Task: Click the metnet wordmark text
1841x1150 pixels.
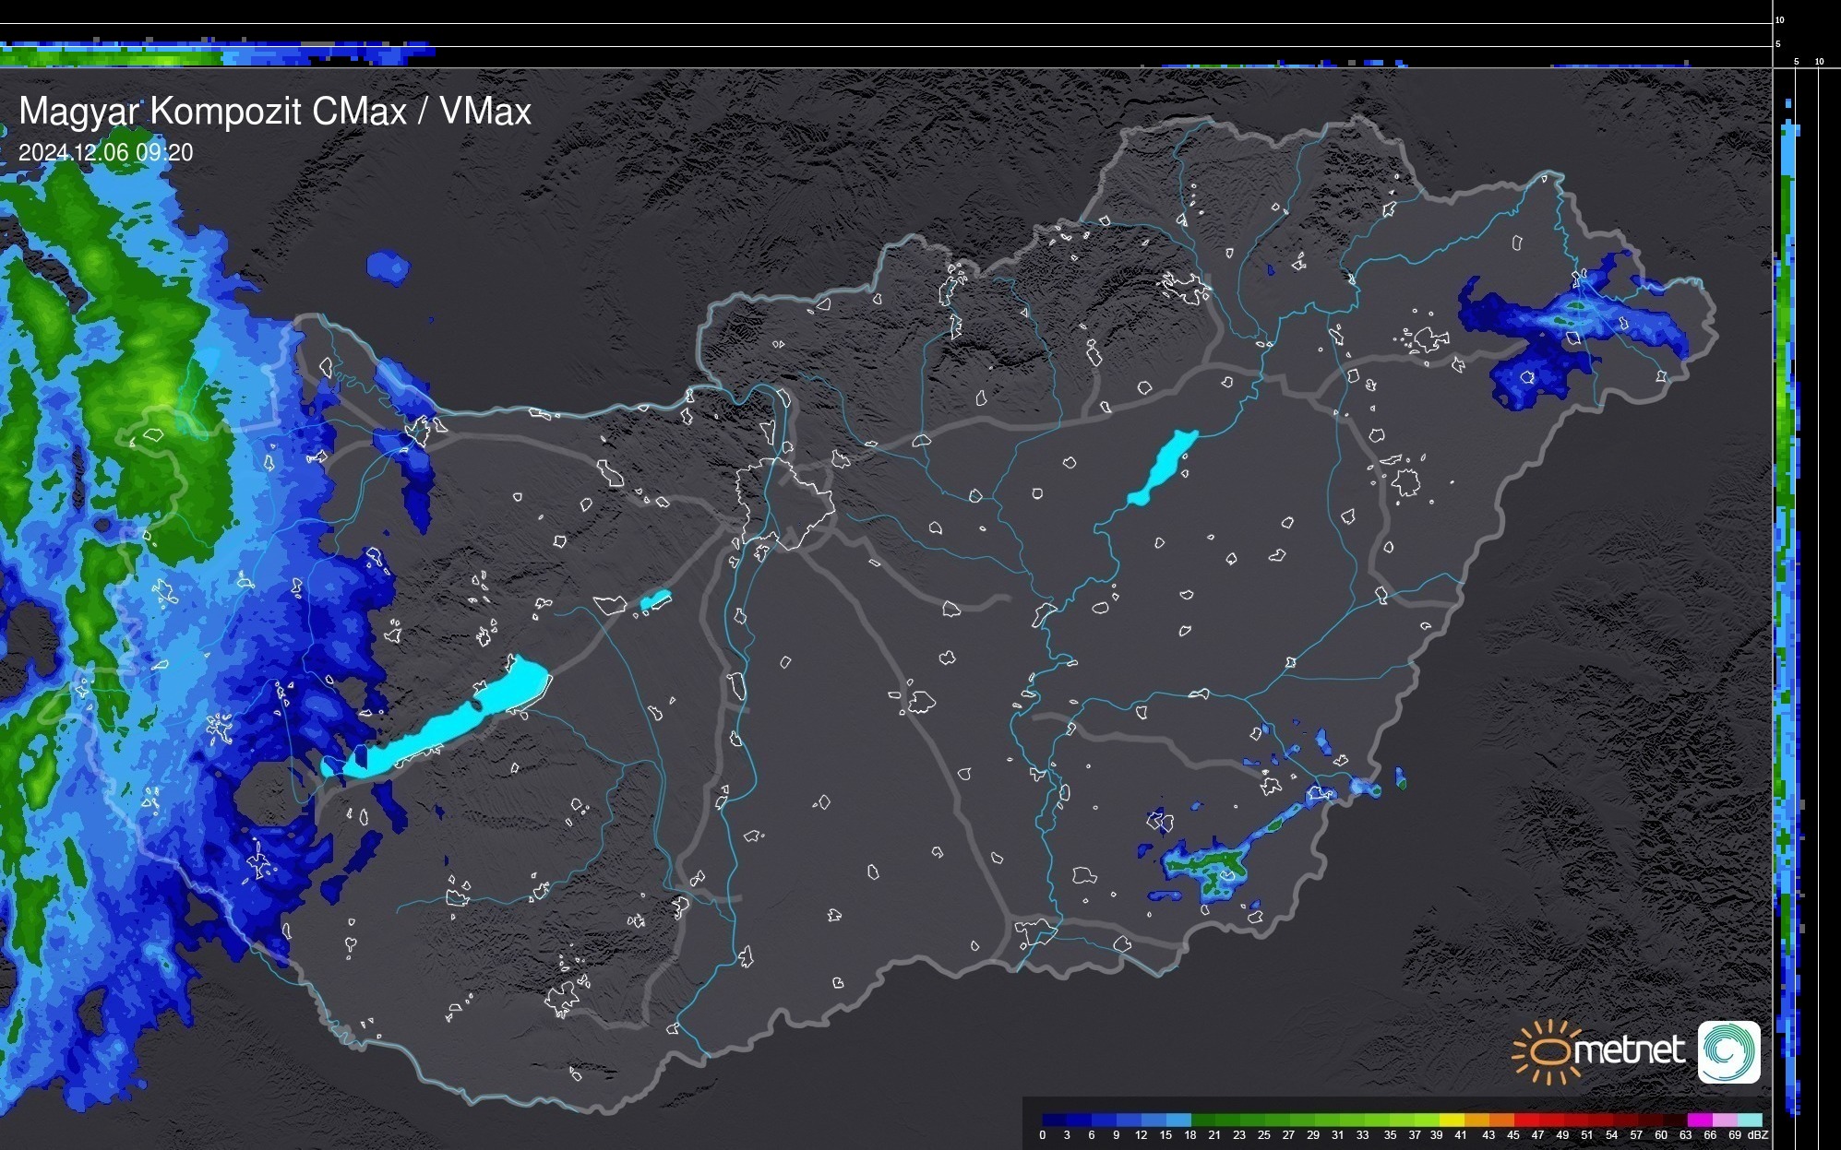Action: pos(1630,1051)
